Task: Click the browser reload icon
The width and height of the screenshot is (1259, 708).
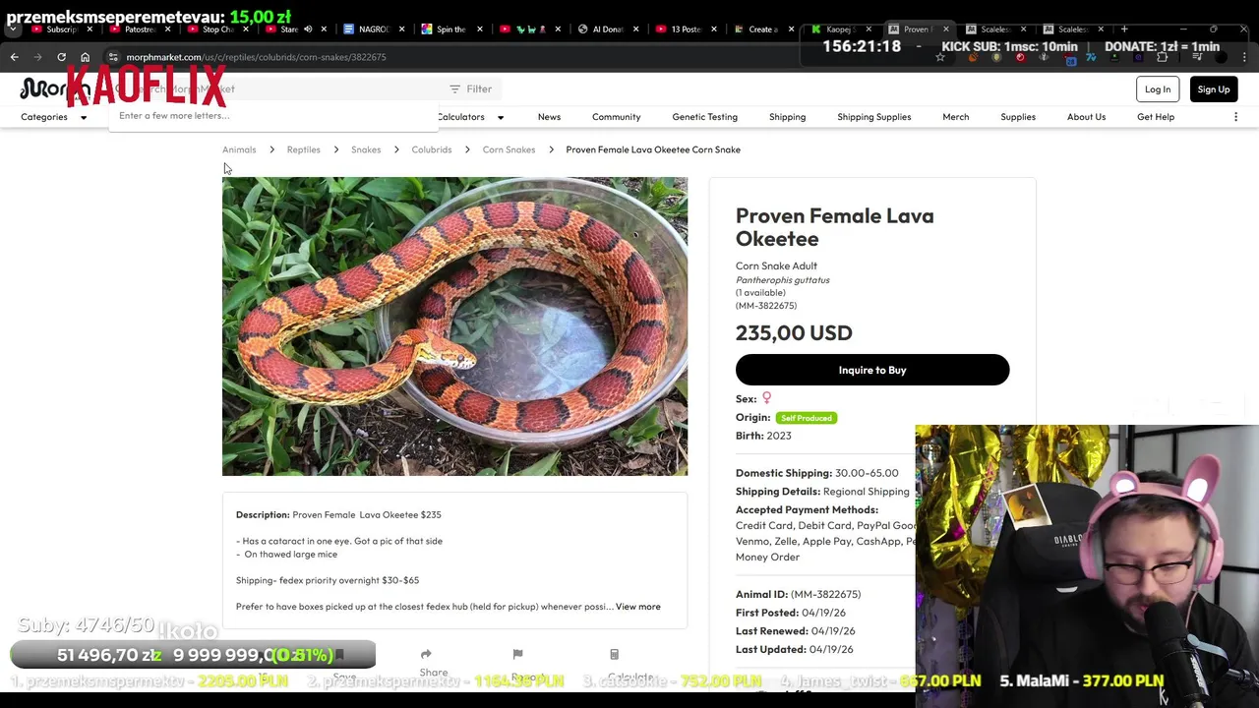Action: 61,57
